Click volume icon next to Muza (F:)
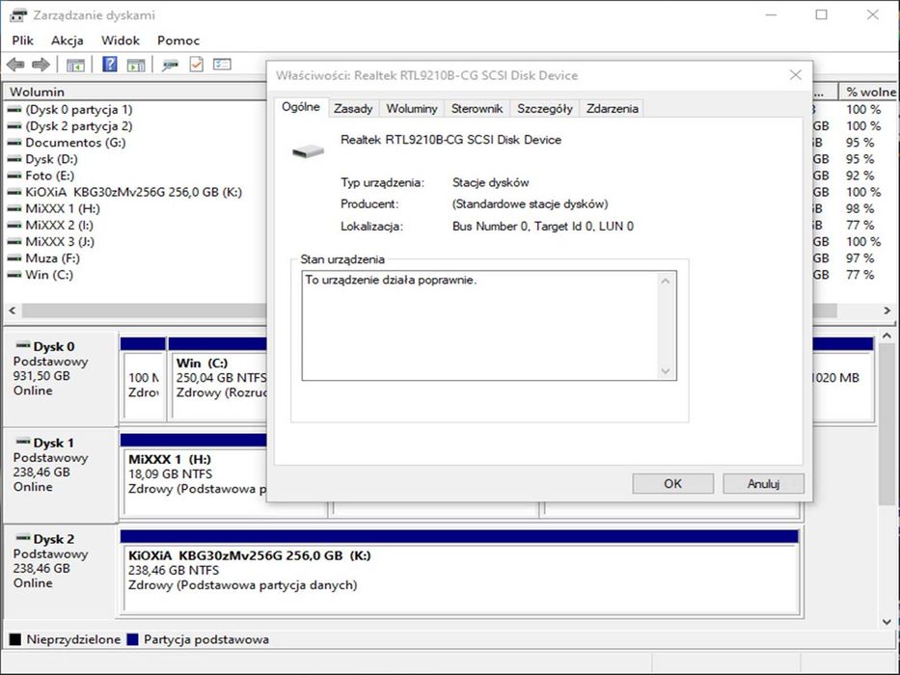Screen dimensions: 900x675 [14, 258]
